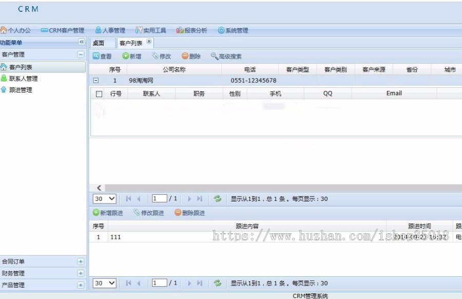462x299 pixels.
Task: Select the 修改 (Modify) icon
Action: (x=161, y=56)
